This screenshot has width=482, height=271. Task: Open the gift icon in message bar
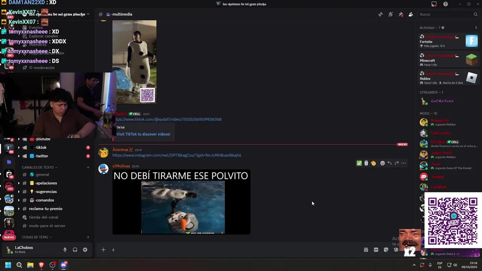(x=366, y=250)
